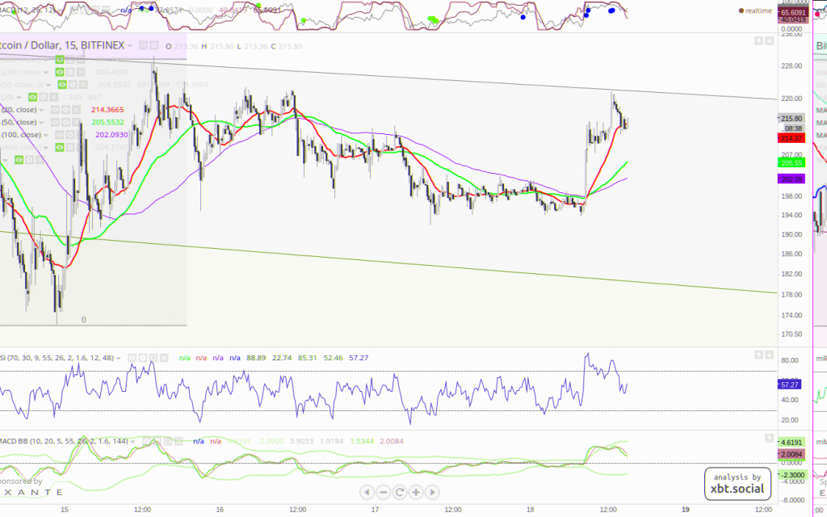Zoom out the chart with minus button

(x=383, y=491)
